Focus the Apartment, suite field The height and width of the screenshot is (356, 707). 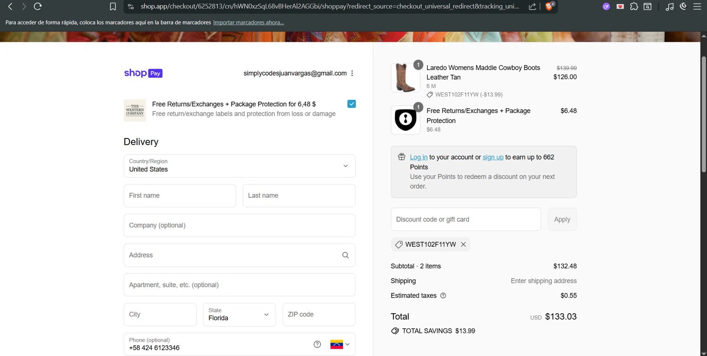click(239, 285)
